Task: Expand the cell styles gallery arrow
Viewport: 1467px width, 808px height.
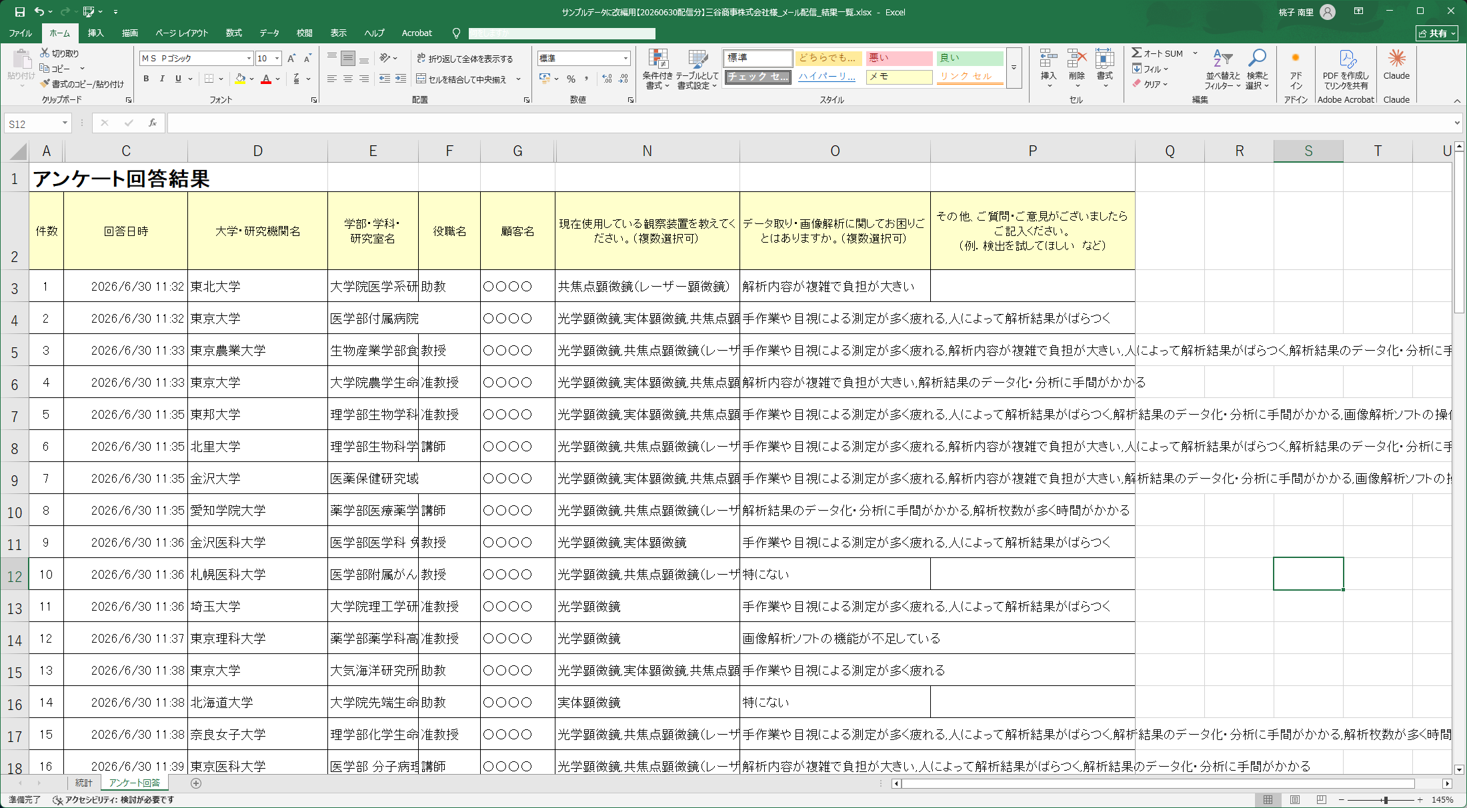Action: click(1014, 68)
